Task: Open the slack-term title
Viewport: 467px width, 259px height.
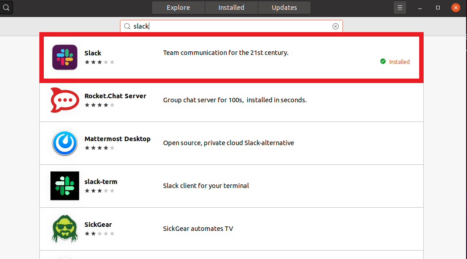Action: point(101,182)
